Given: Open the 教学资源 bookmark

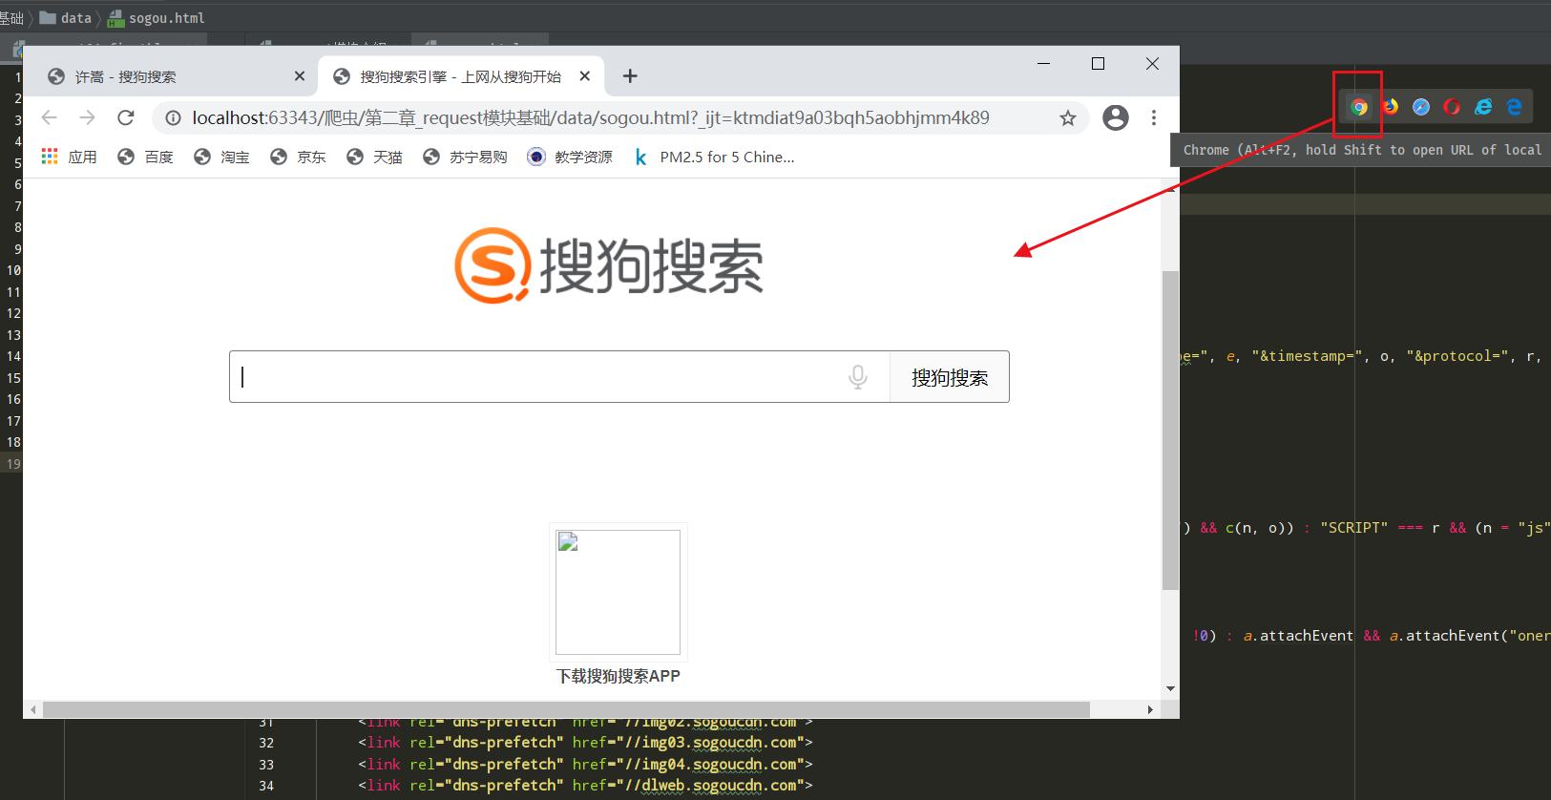Looking at the screenshot, I should [570, 157].
